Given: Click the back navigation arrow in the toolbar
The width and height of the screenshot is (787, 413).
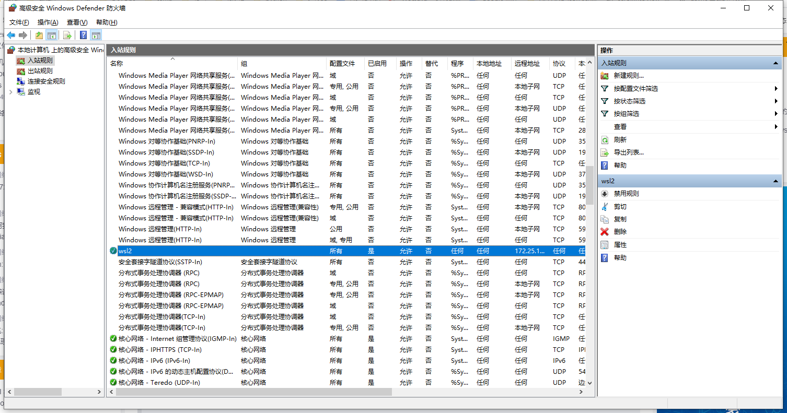Looking at the screenshot, I should coord(11,35).
